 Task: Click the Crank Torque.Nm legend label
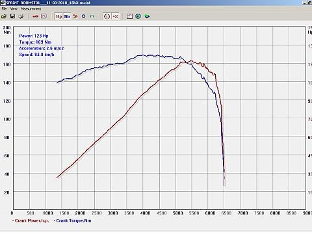pos(73,221)
